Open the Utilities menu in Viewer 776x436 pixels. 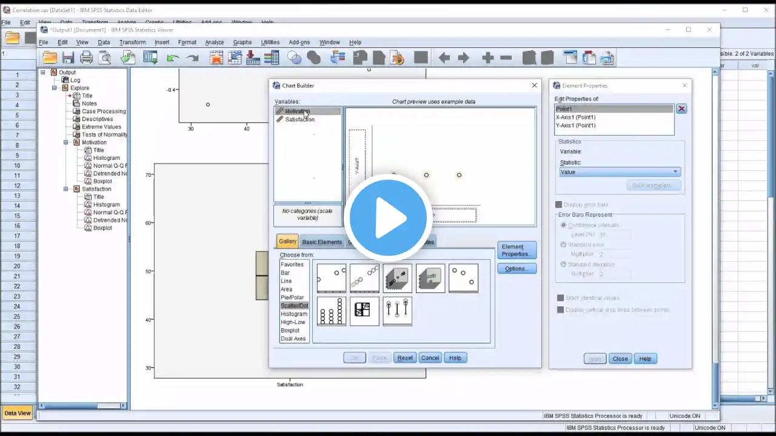coord(270,42)
